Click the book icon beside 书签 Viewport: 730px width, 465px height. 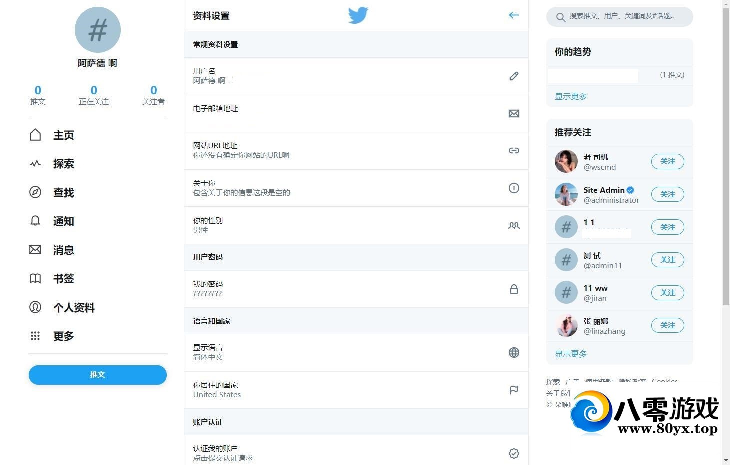[35, 278]
